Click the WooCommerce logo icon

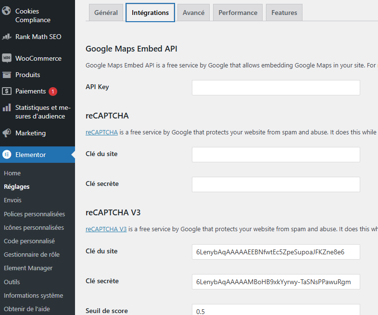7,58
